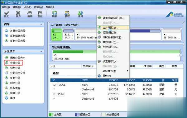Launch 扩展分区向导 in the wizard panel

click(15, 31)
